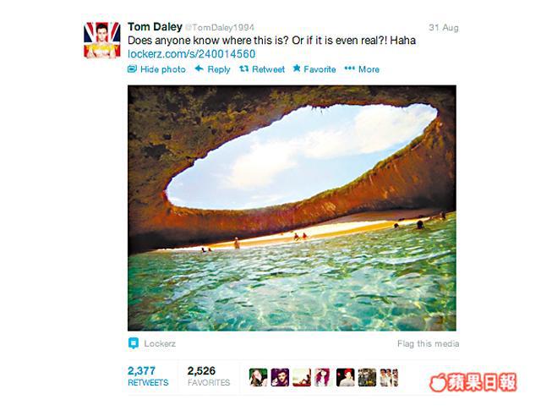This screenshot has width=541, height=416.
Task: Open the lockerz.com/s/240014560 link
Action: pos(192,54)
